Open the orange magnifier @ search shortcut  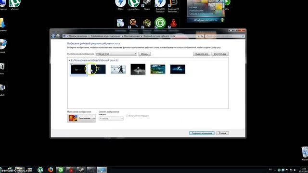click(134, 23)
